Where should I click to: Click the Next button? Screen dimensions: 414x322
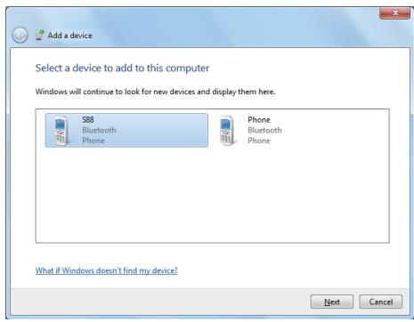(x=332, y=302)
